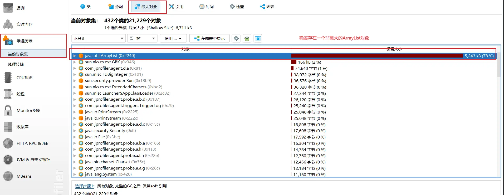Switch to the 最大对象 biggest objects tab
This screenshot has height=195, width=504.
pyautogui.click(x=146, y=7)
